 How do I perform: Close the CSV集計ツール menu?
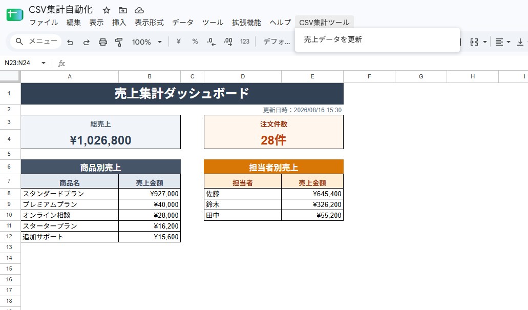tap(324, 23)
